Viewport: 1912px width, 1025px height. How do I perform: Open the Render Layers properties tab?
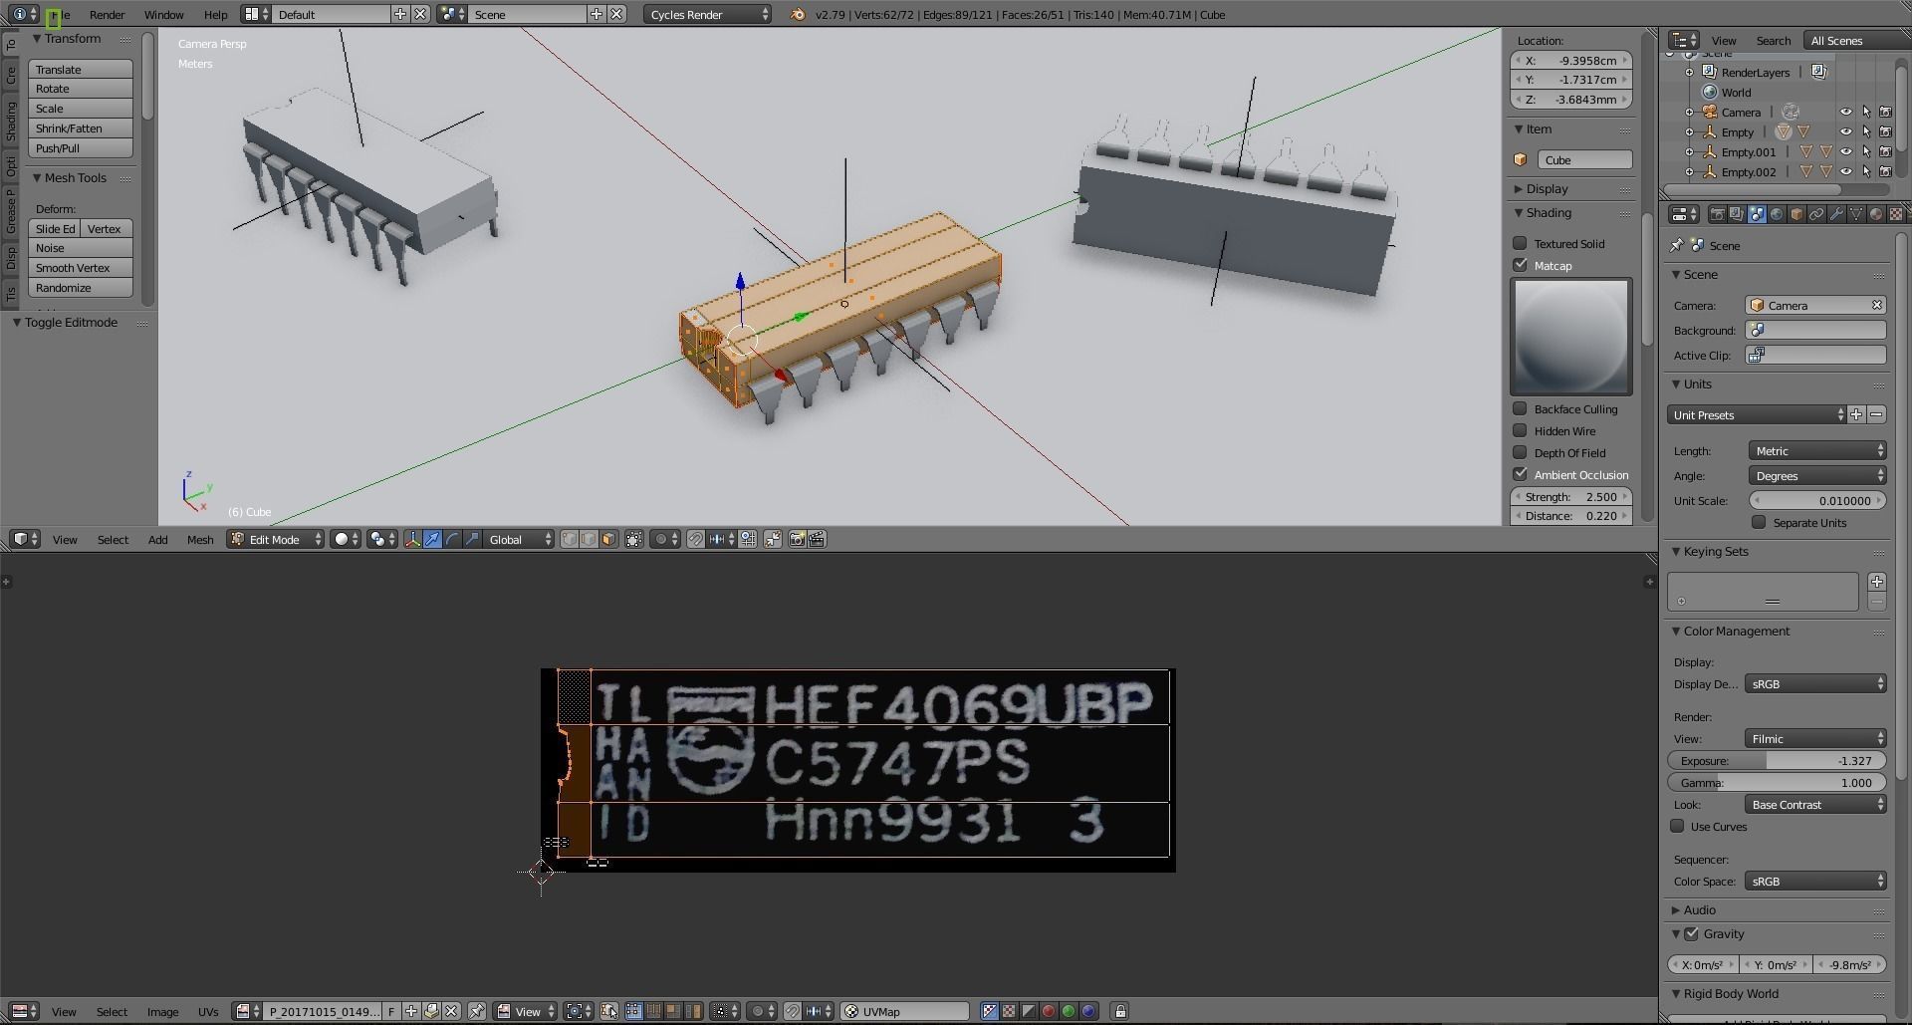[1737, 214]
